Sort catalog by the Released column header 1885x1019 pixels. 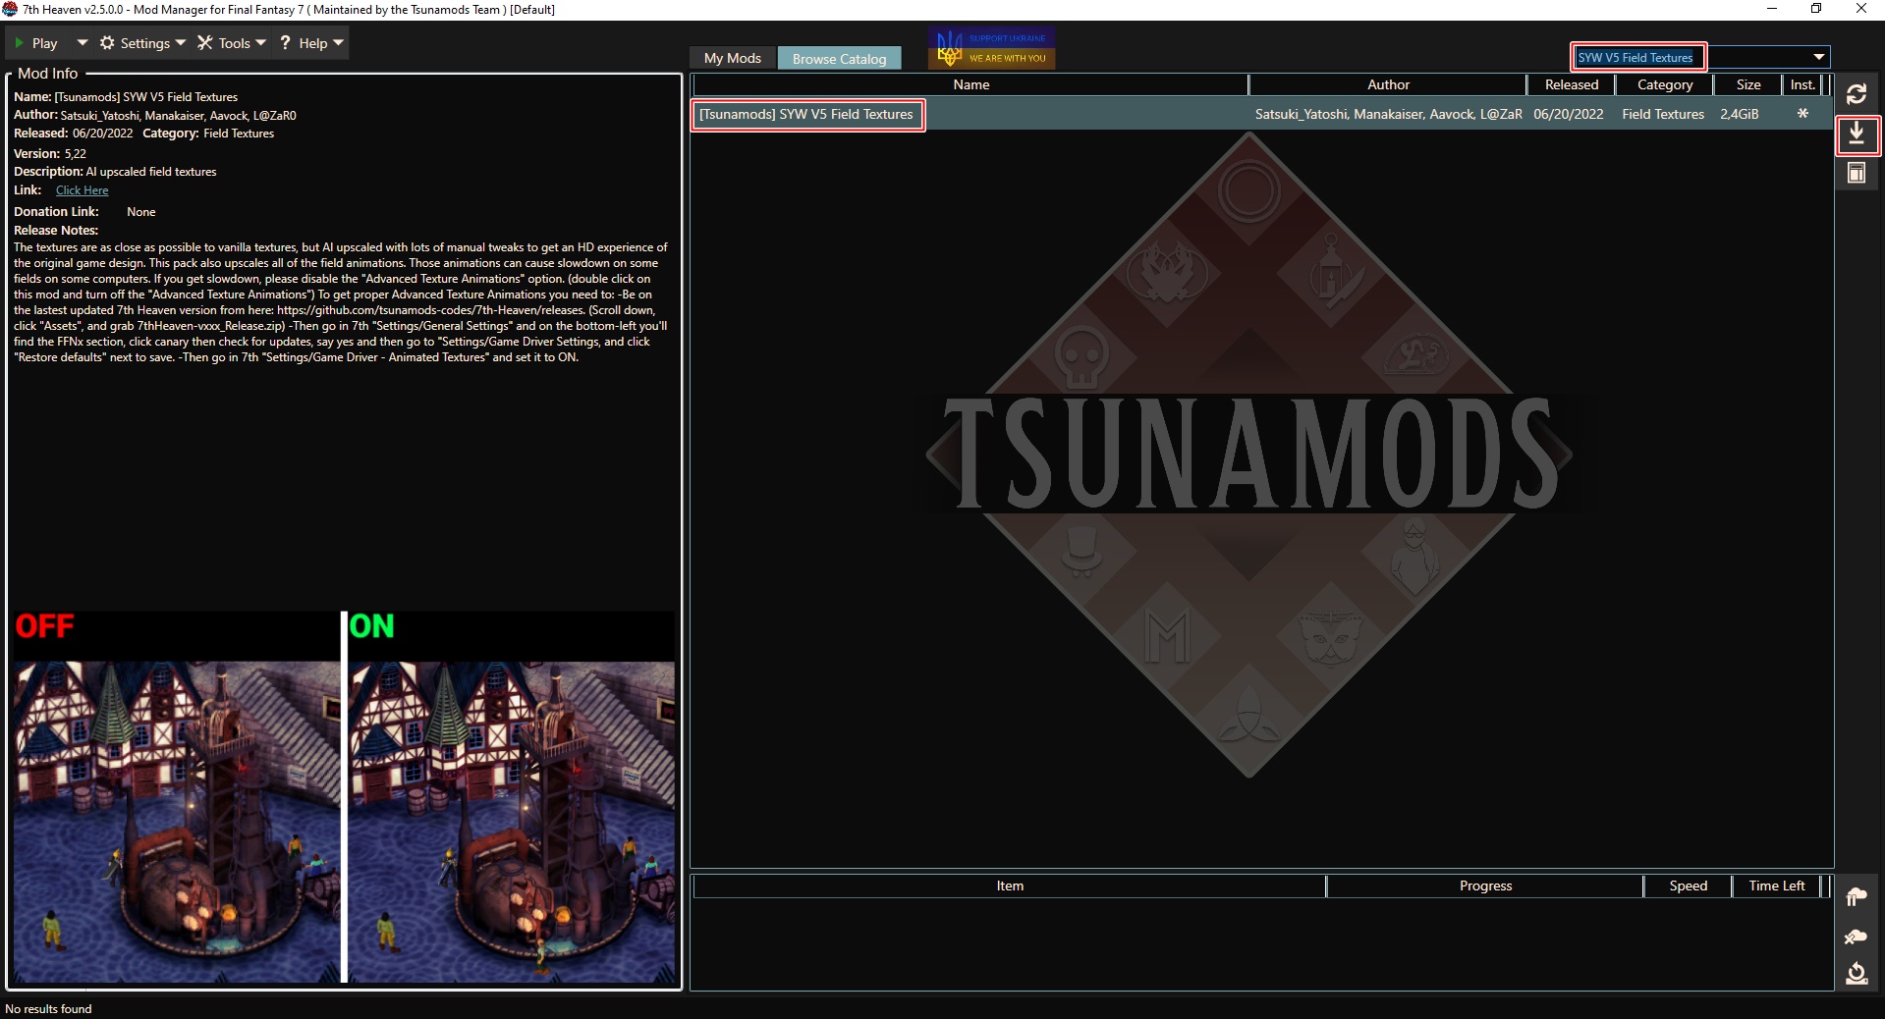(x=1572, y=85)
